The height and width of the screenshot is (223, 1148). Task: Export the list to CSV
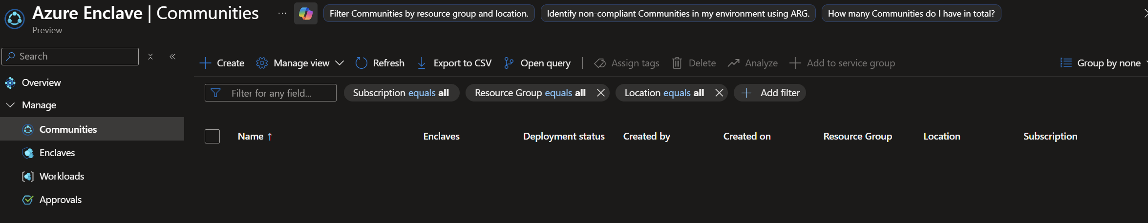454,63
